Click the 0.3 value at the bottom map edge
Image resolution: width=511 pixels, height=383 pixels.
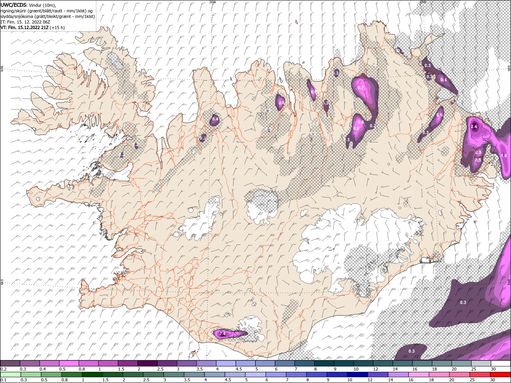pyautogui.click(x=412, y=351)
